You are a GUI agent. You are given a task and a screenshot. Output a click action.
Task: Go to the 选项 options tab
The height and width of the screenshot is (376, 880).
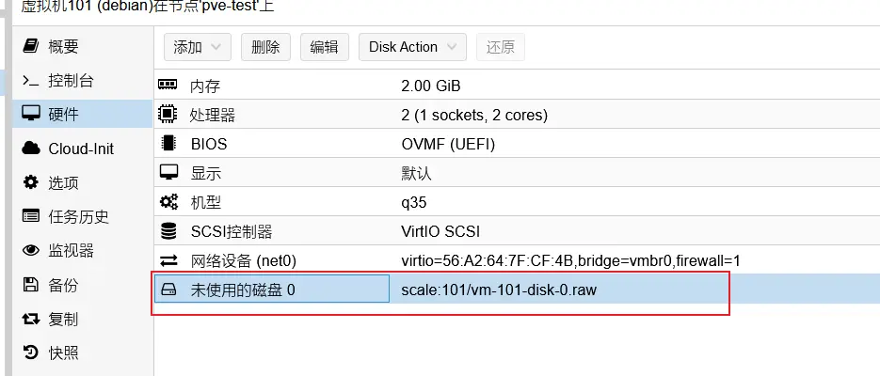[x=63, y=182]
